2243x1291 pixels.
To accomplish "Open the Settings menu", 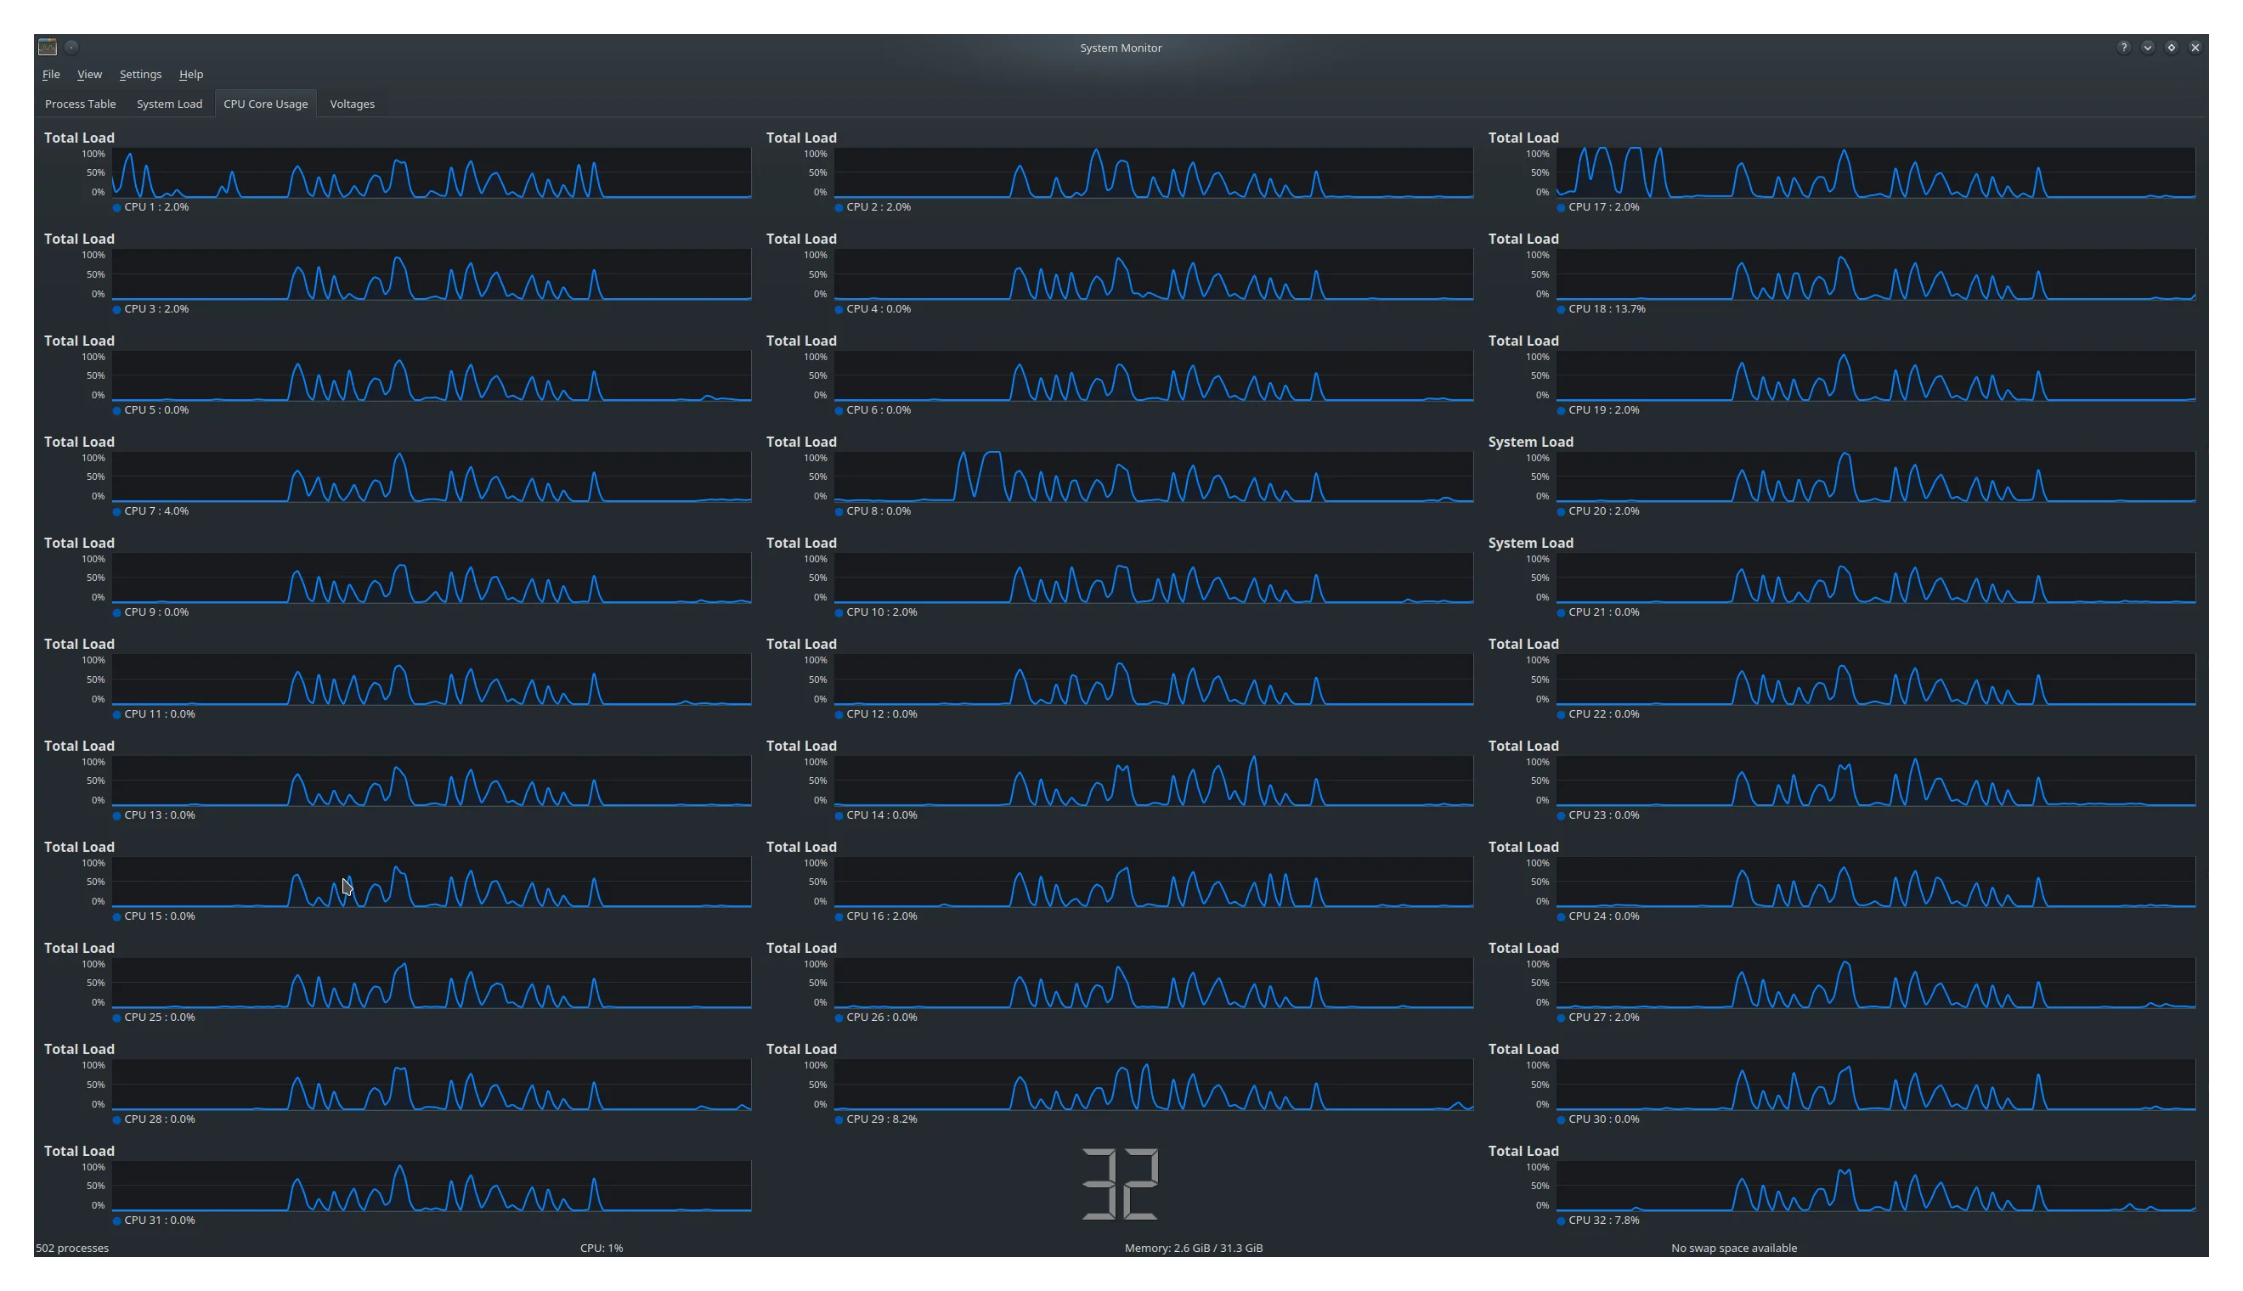I will coord(140,75).
